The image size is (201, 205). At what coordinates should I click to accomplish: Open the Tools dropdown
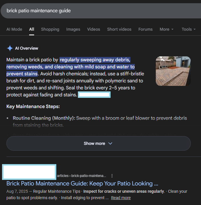tap(188, 29)
